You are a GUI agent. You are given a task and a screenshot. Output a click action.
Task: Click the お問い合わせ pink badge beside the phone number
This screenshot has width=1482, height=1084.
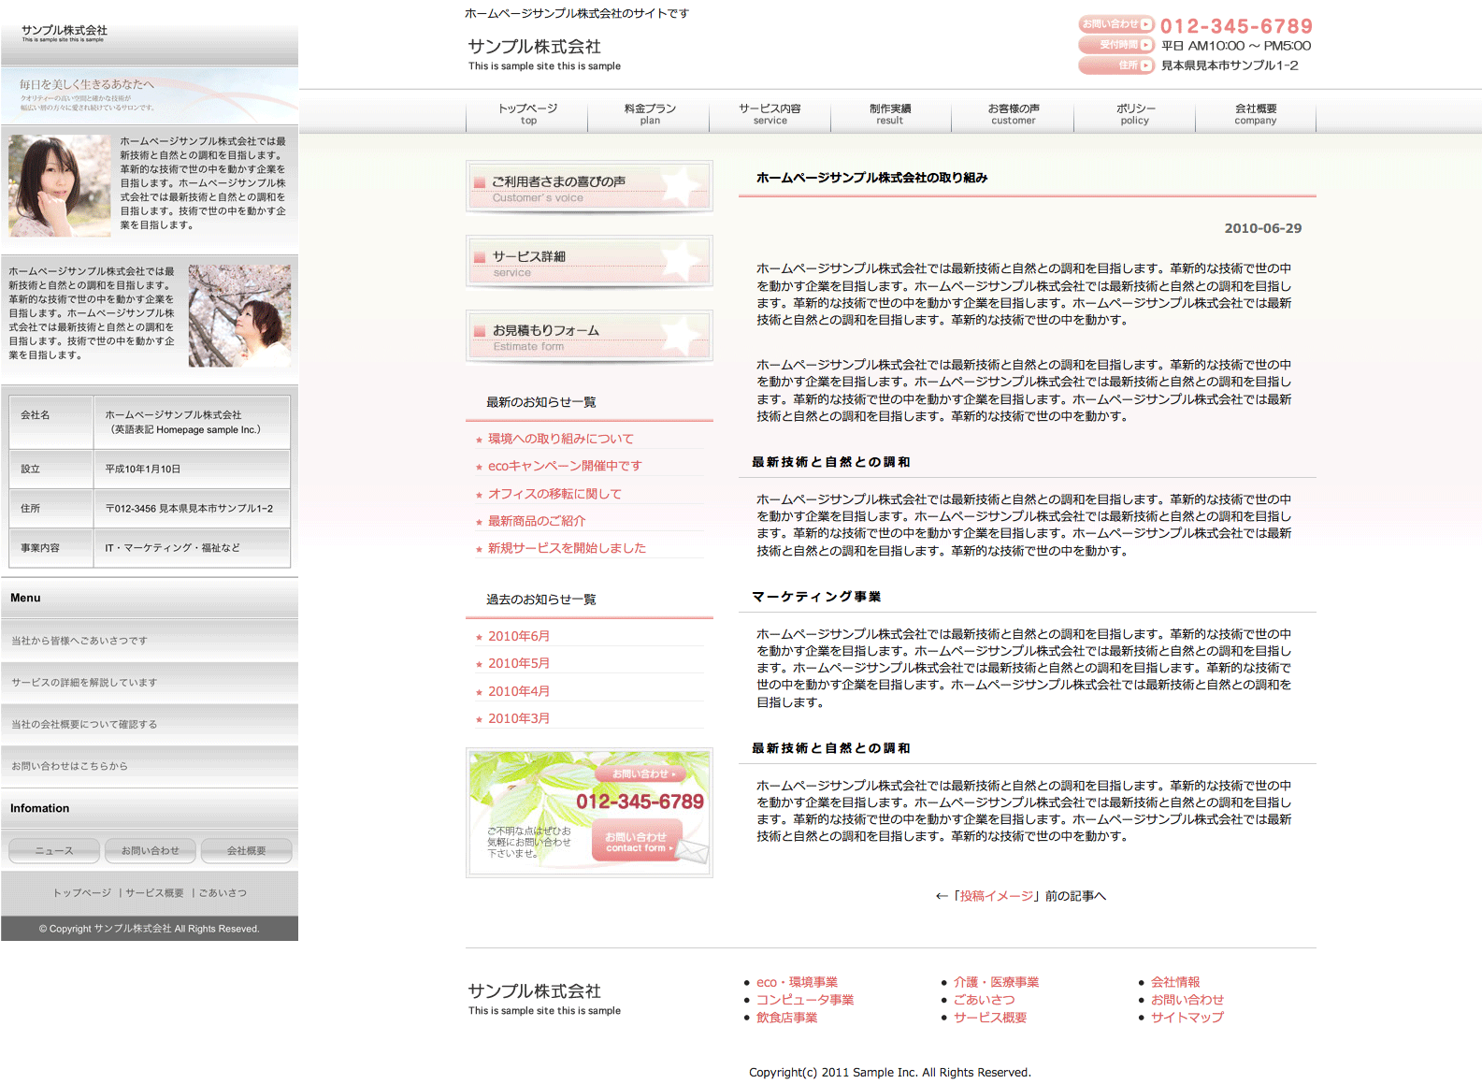pos(1116,24)
